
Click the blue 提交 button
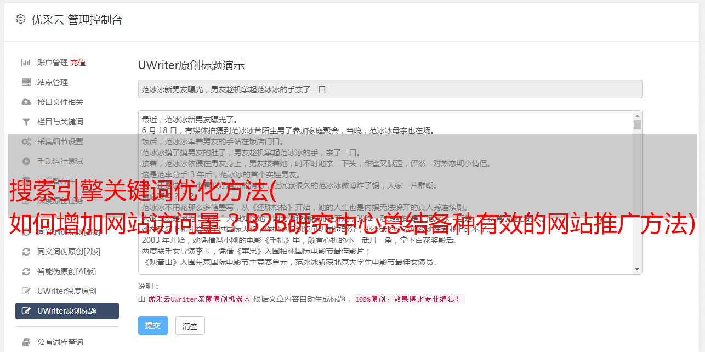click(153, 326)
